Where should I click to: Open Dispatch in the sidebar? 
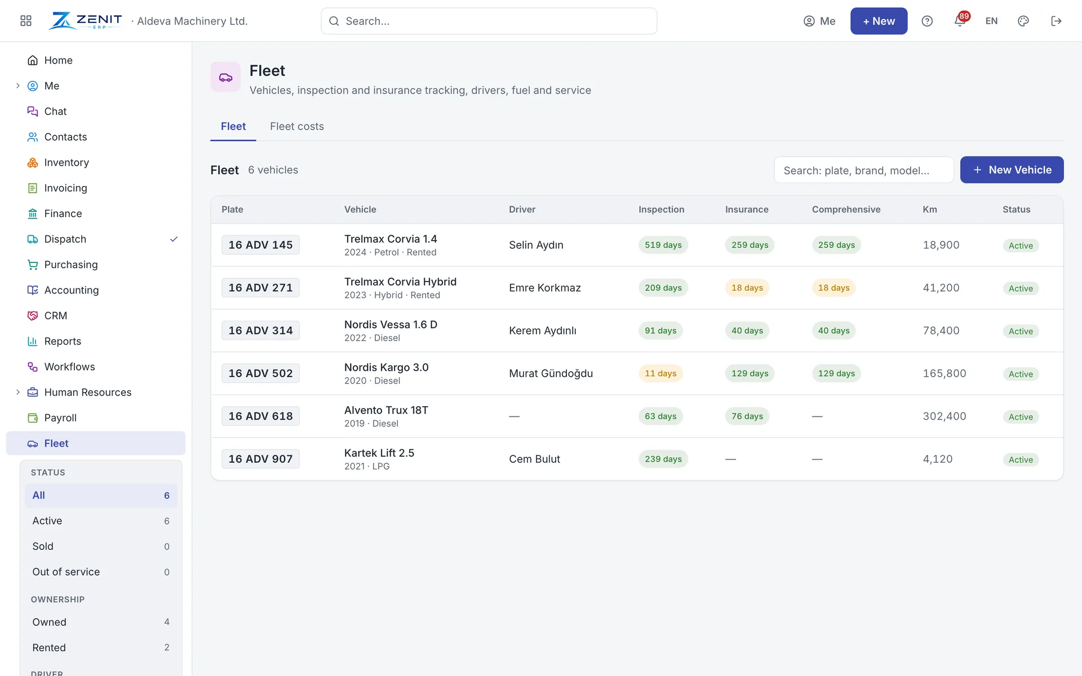point(96,239)
